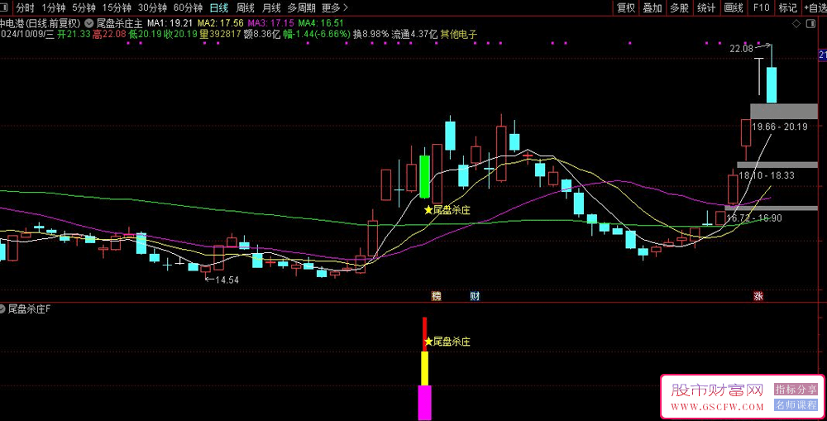
Task: Click the 开21.33 open price
Action: point(74,34)
